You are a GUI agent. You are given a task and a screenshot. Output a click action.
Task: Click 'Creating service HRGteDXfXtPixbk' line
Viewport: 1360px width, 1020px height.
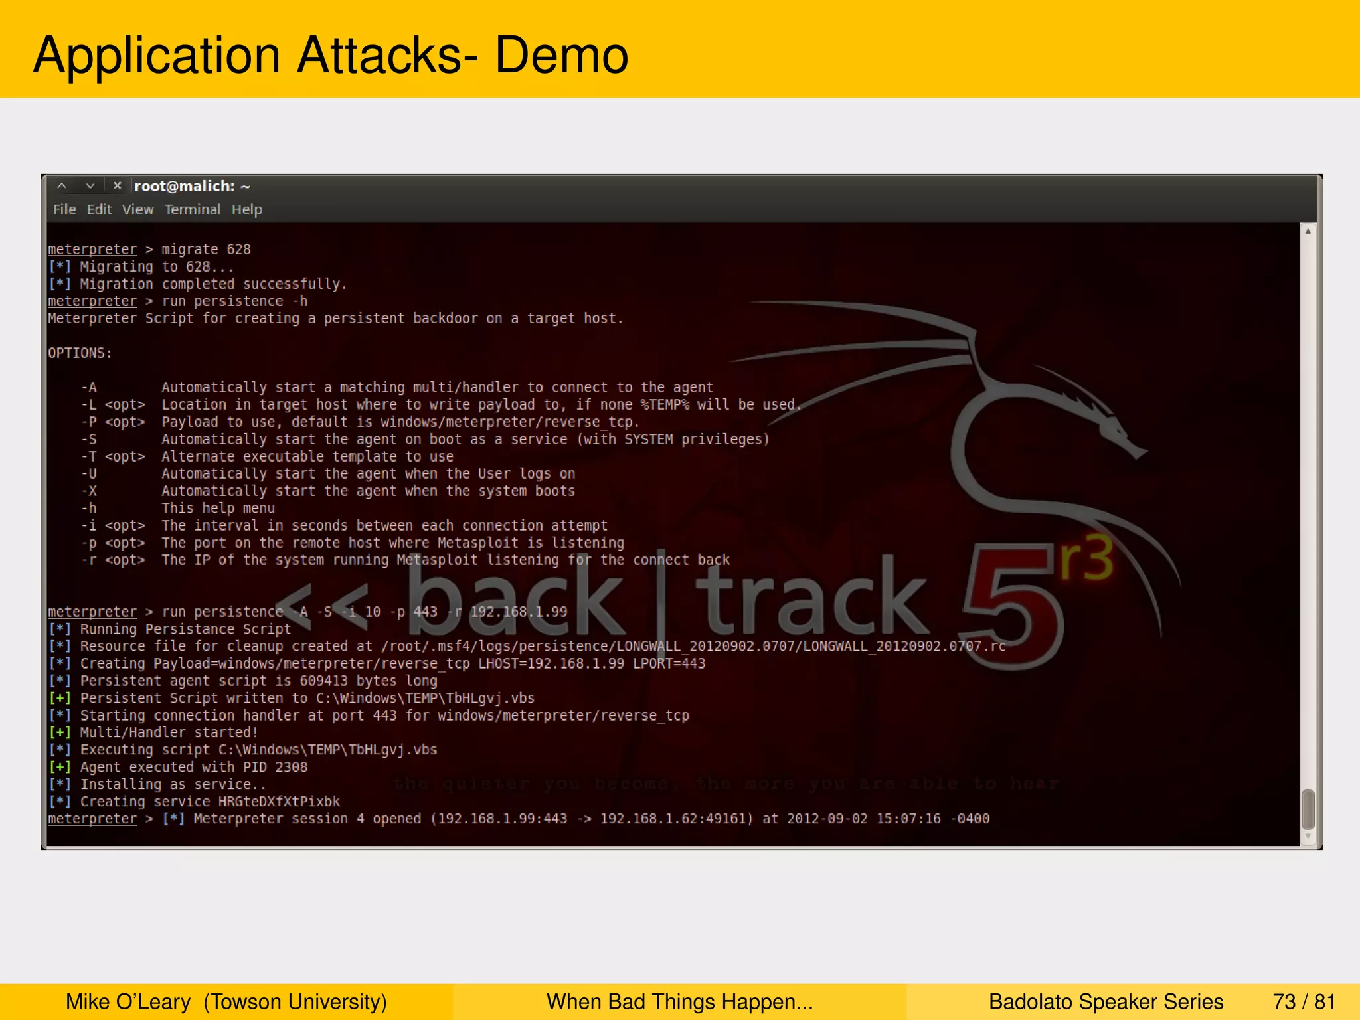pos(194,802)
